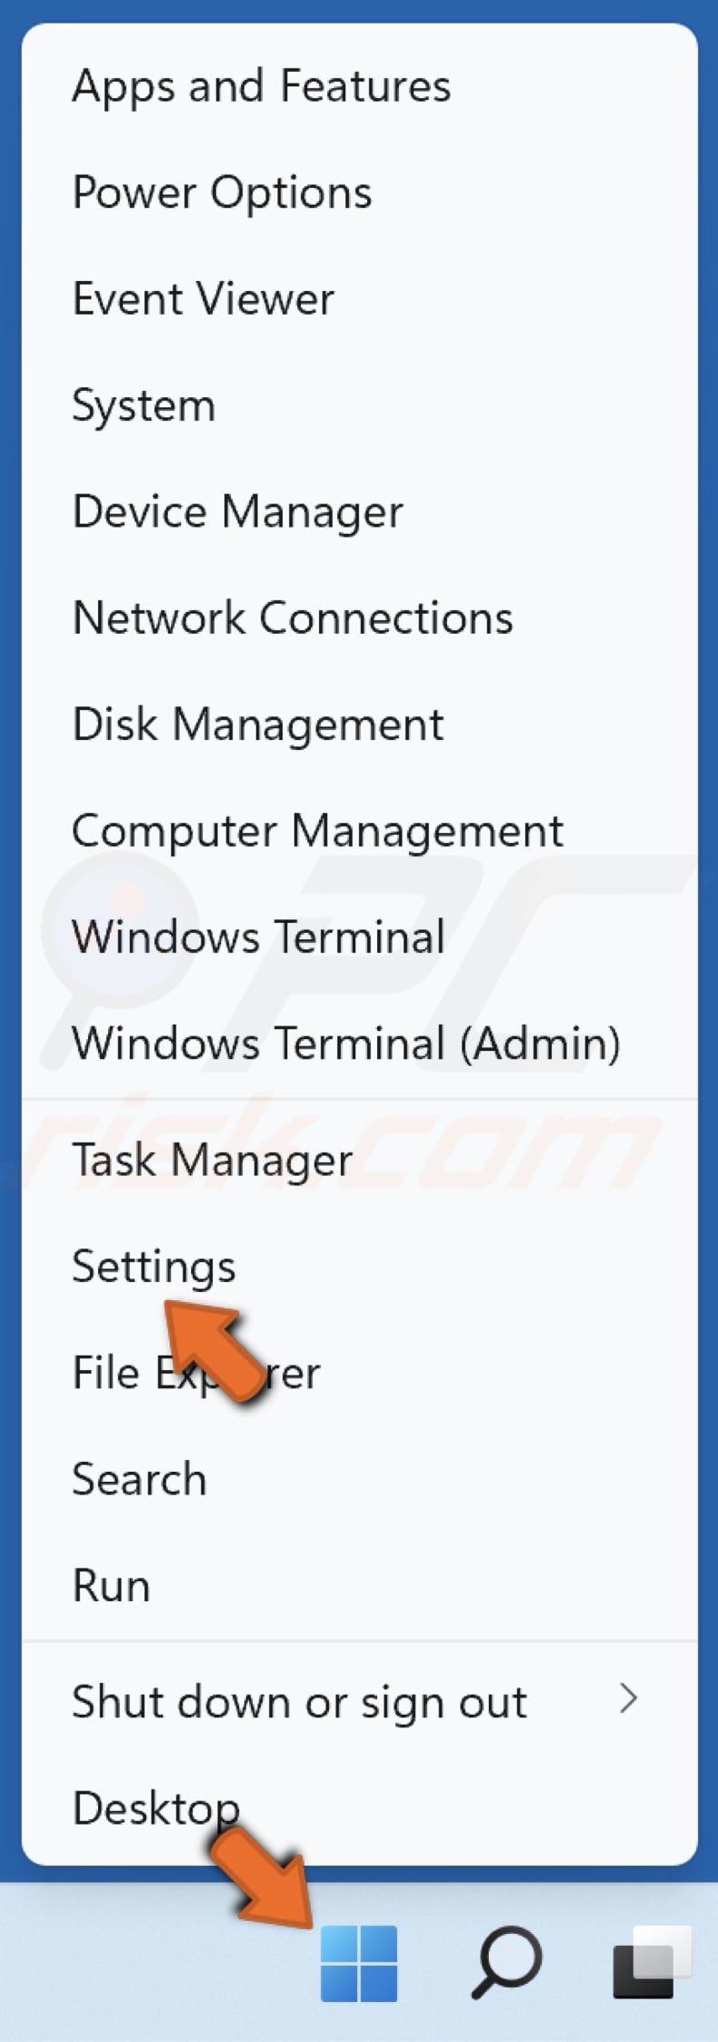Open Windows Terminal (Admin)
Screen dimensions: 718x2042
[x=347, y=1043]
